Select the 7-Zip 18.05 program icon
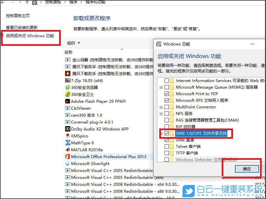 point(68,81)
